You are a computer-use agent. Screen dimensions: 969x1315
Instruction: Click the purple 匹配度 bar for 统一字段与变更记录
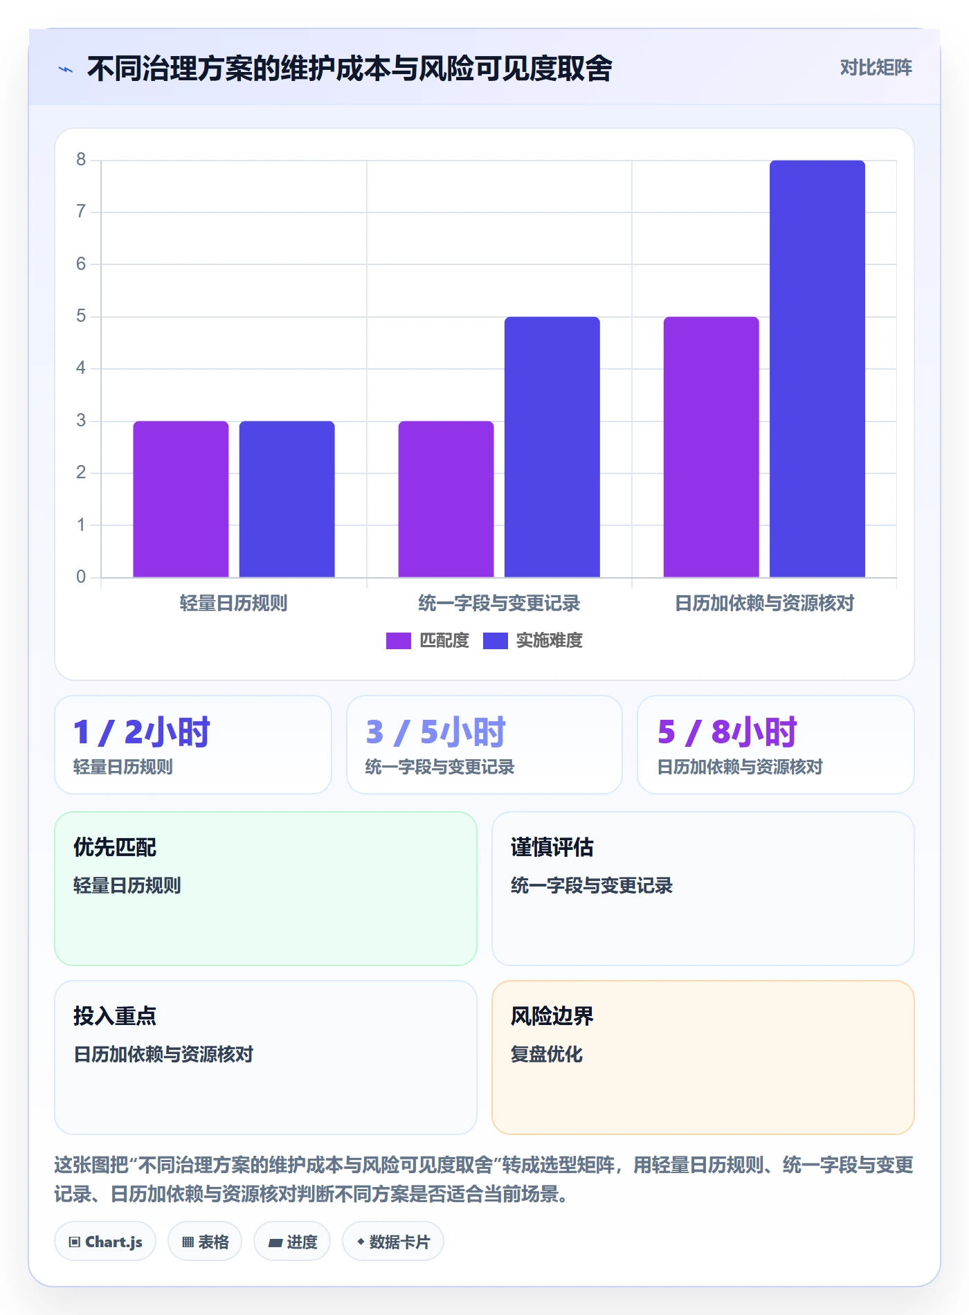coord(446,499)
